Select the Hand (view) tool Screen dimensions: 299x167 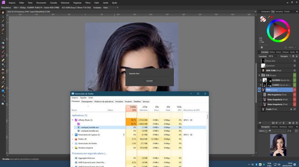click(x=3, y=12)
